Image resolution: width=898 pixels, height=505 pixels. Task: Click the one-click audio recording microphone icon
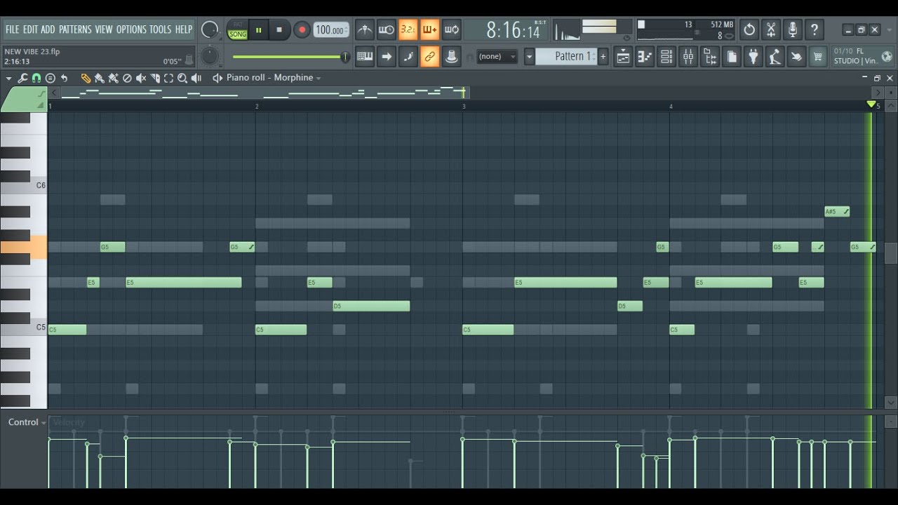(x=793, y=29)
